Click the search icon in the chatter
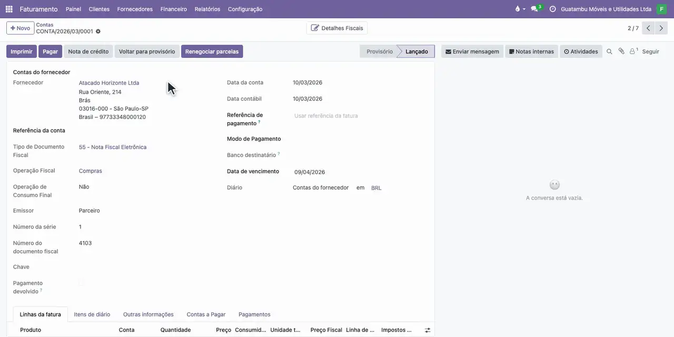Viewport: 674px width, 337px height. (x=609, y=52)
